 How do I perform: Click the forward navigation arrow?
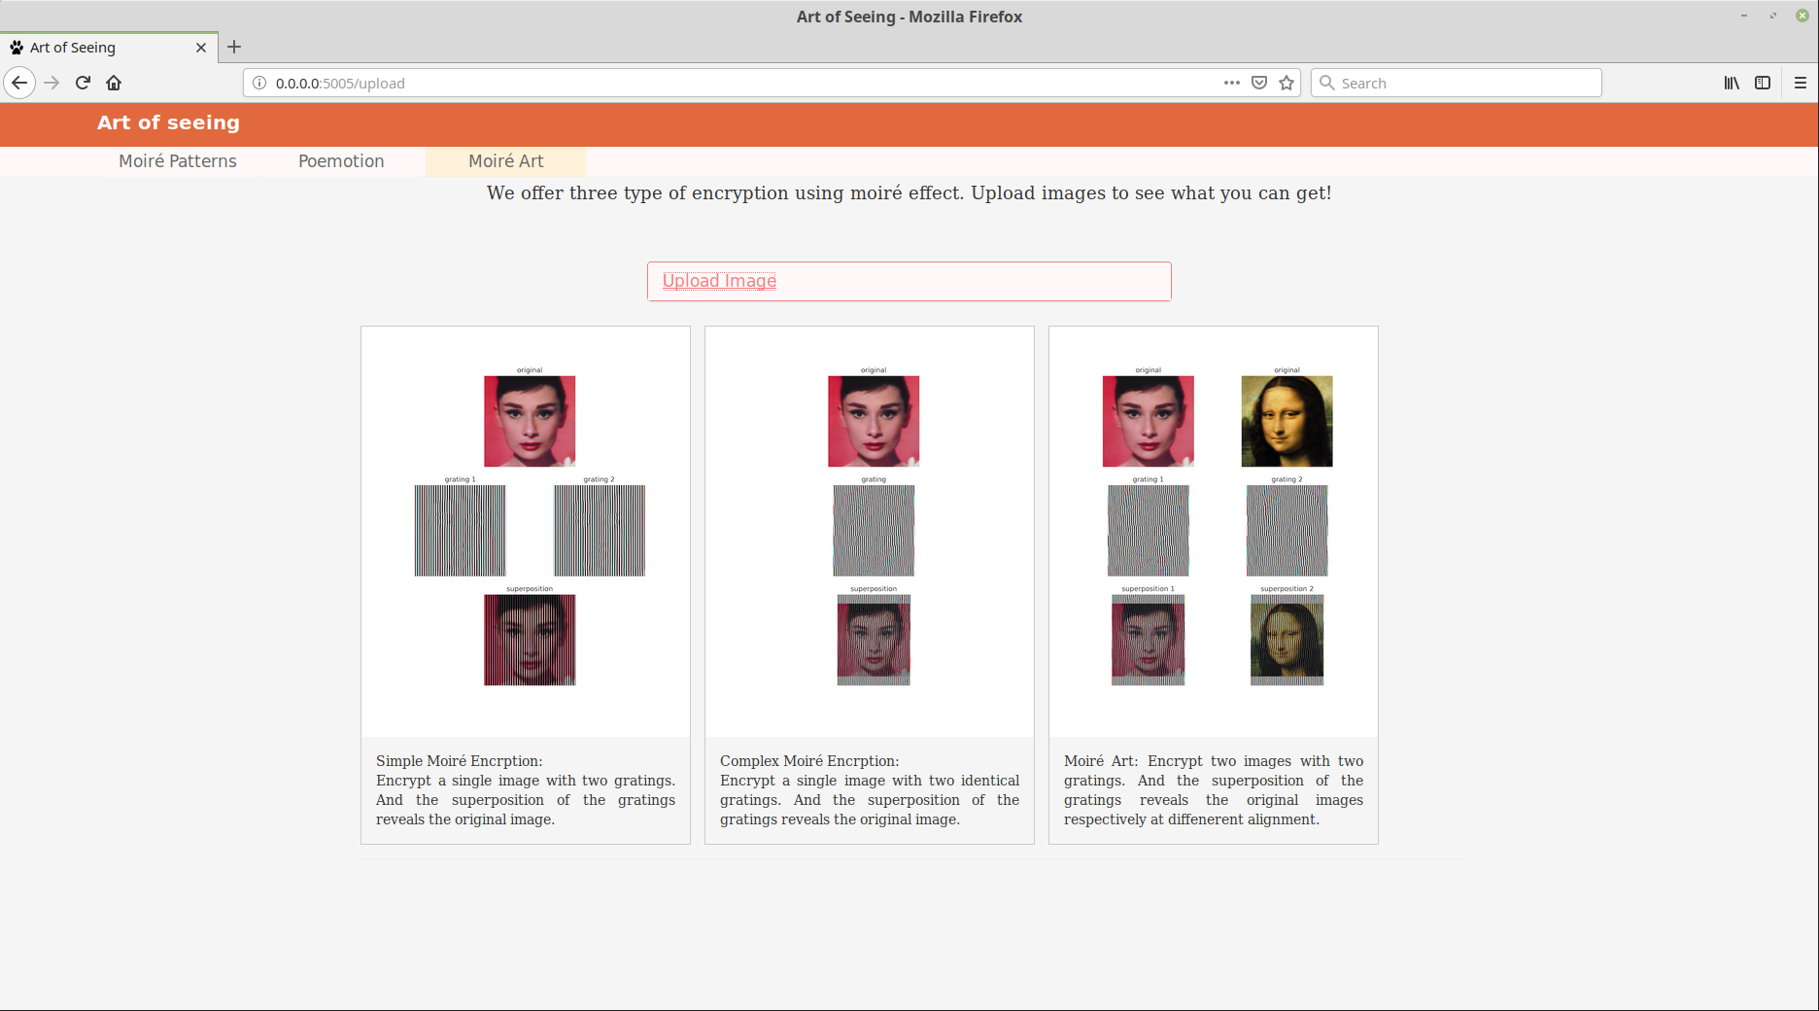pyautogui.click(x=52, y=83)
